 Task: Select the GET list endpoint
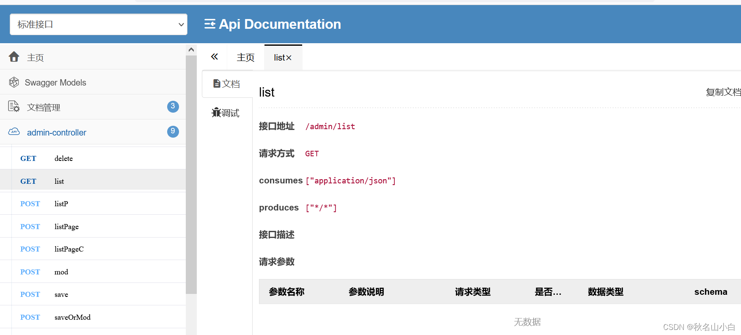(93, 181)
